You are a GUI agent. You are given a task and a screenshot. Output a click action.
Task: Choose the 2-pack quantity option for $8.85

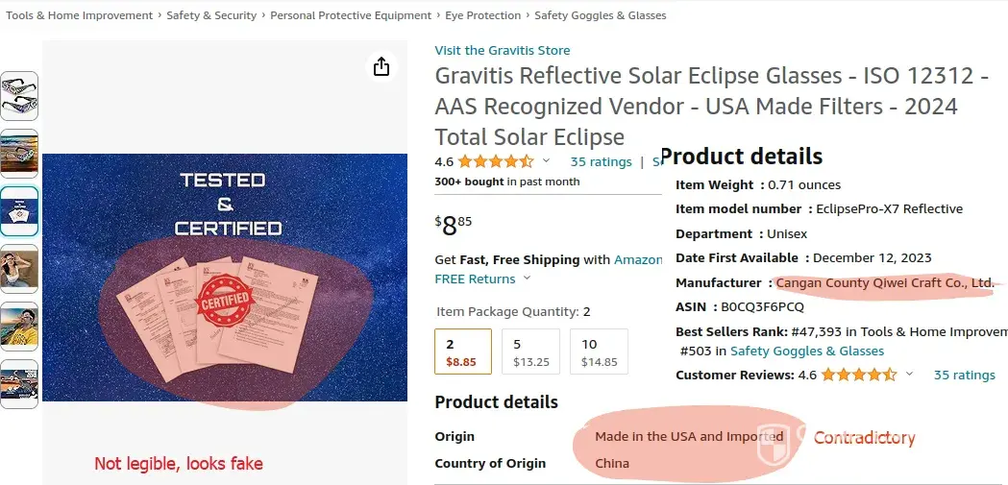463,352
